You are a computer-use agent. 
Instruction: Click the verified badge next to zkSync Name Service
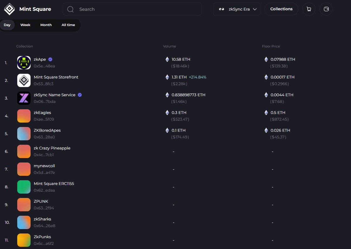pos(80,95)
